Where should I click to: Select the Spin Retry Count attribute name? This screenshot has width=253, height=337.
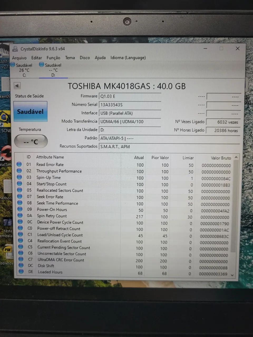pyautogui.click(x=52, y=216)
